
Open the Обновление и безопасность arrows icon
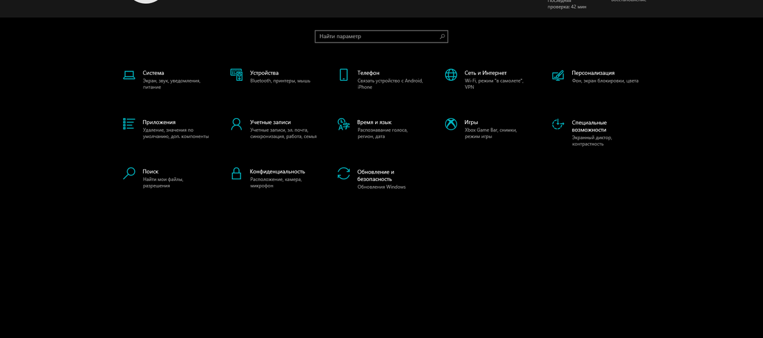tap(343, 174)
